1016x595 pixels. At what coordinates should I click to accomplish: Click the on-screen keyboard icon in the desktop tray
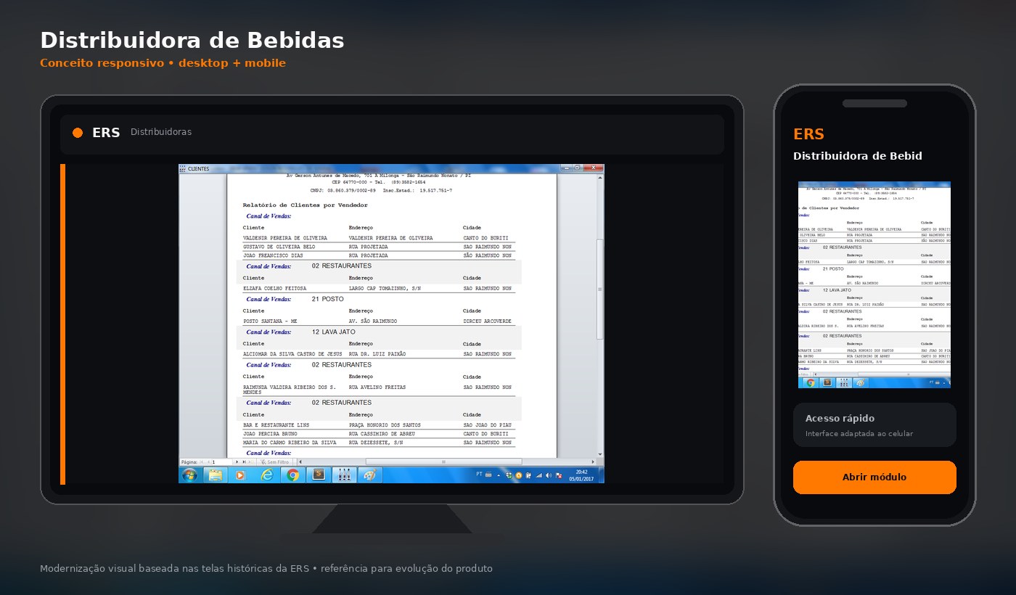click(488, 475)
